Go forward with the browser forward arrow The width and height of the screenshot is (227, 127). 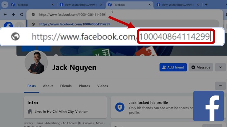(x=13, y=14)
